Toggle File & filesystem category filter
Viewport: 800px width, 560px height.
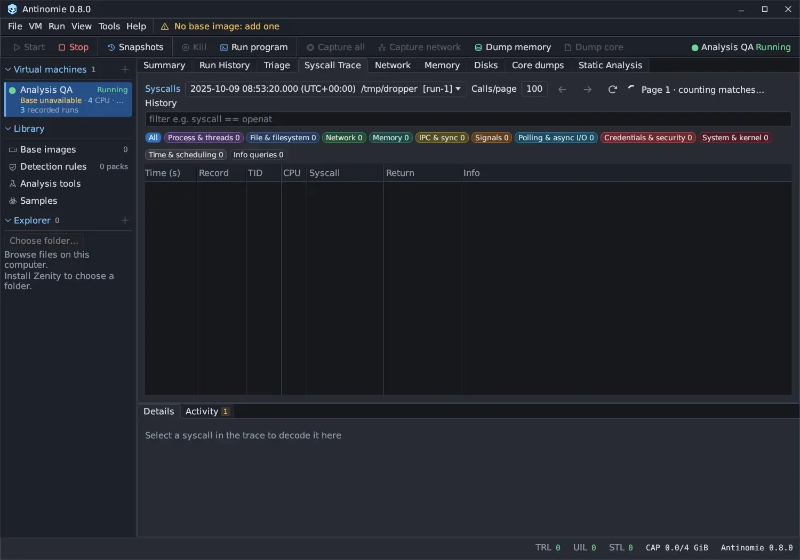[x=283, y=138]
